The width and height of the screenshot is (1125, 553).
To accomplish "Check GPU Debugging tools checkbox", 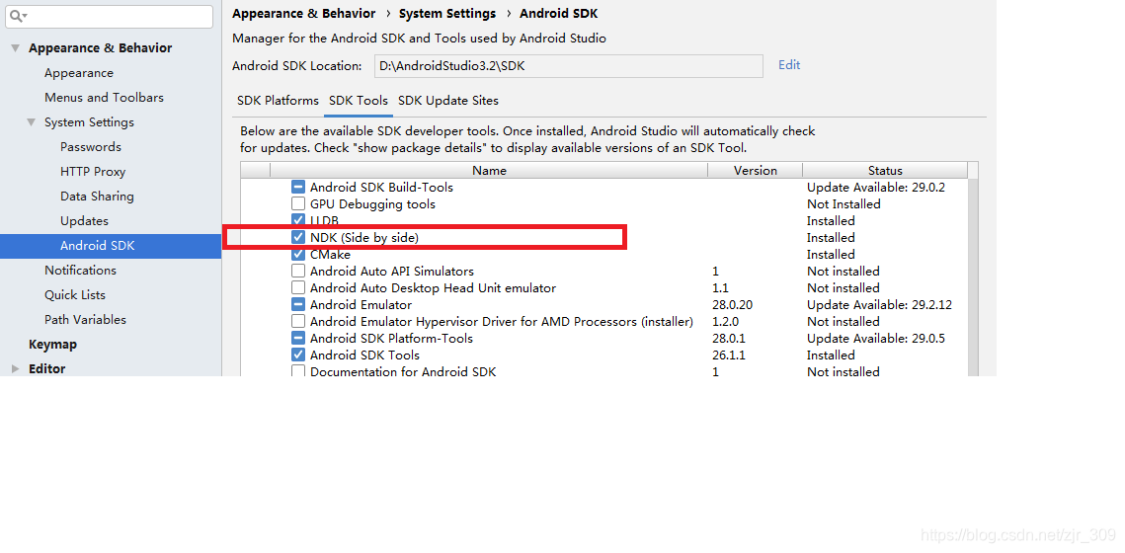I will (298, 204).
